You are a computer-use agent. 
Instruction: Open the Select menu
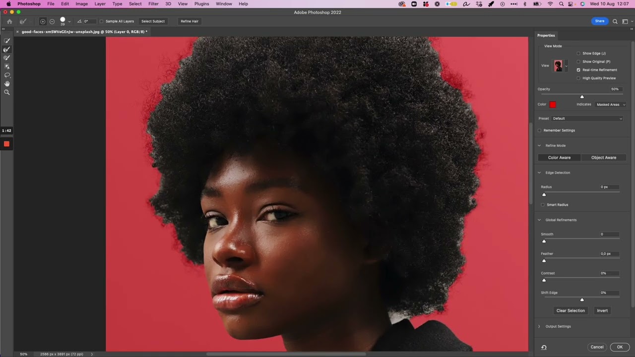tap(135, 4)
